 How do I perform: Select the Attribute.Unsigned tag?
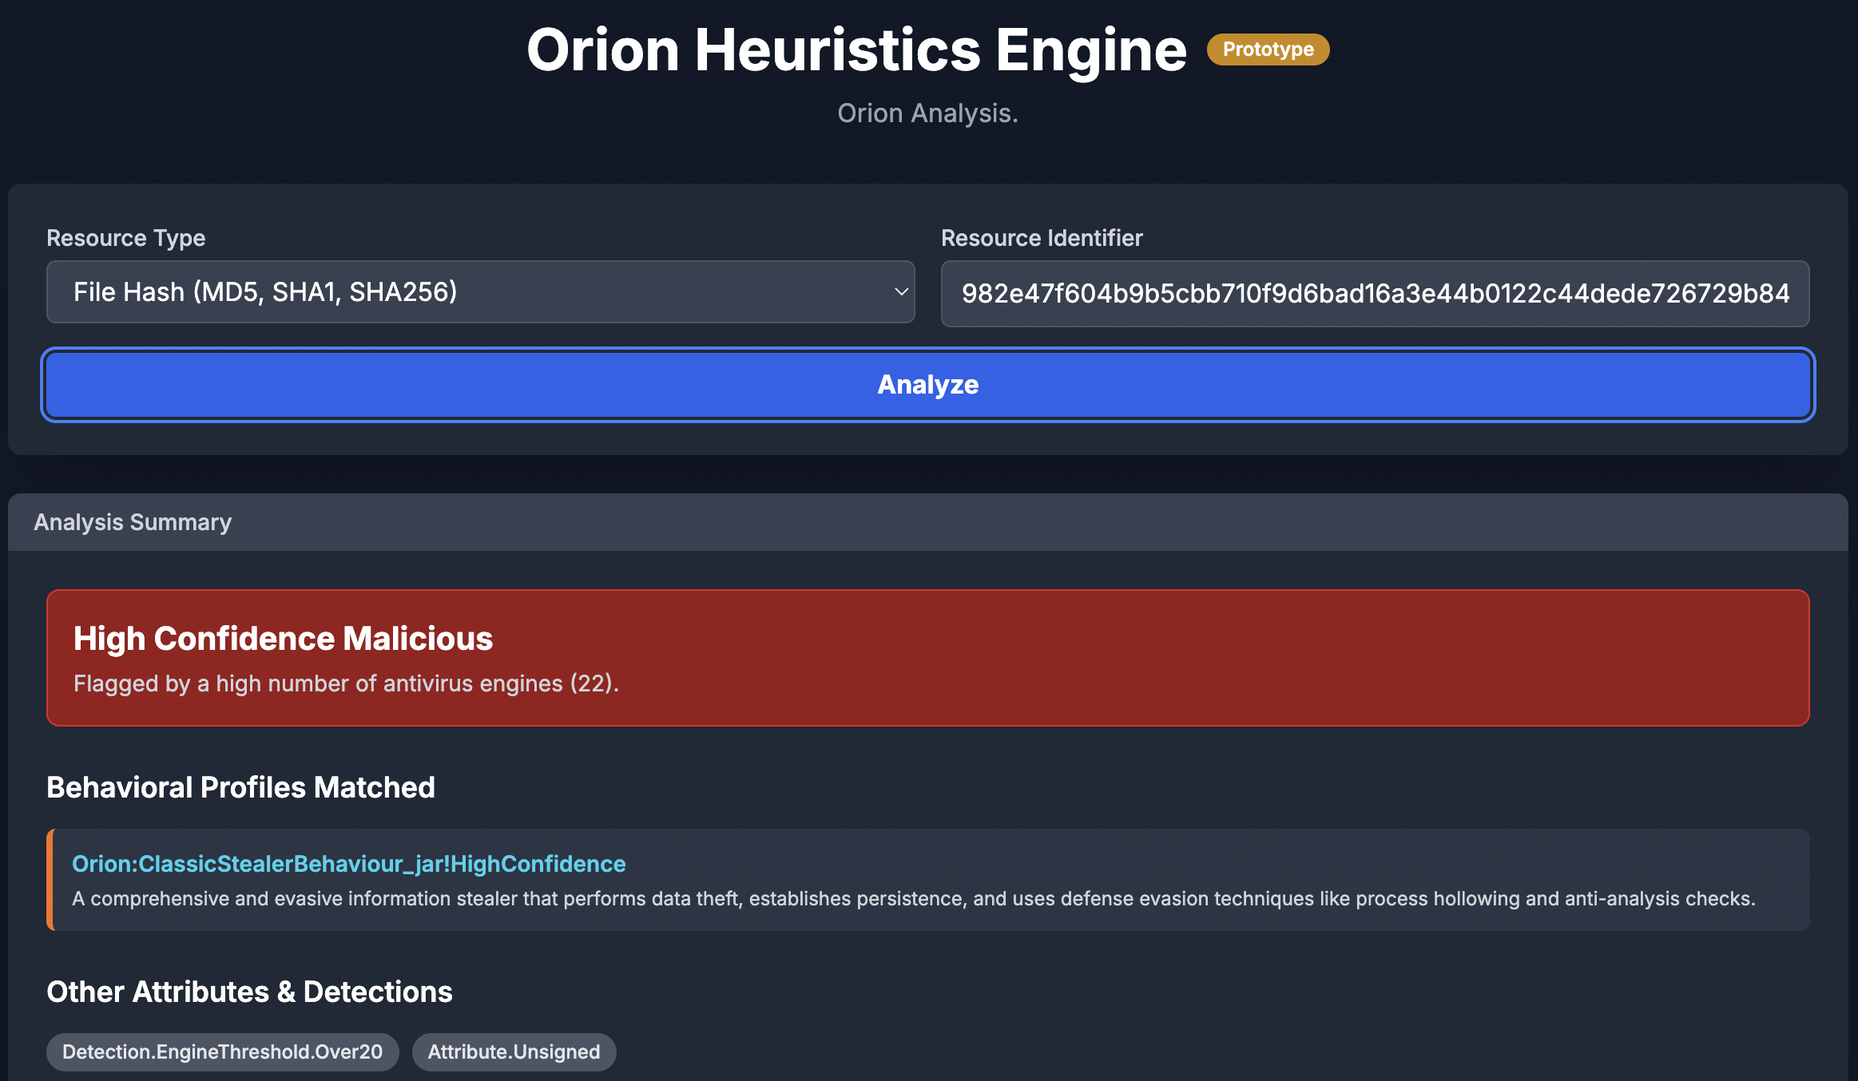click(514, 1052)
